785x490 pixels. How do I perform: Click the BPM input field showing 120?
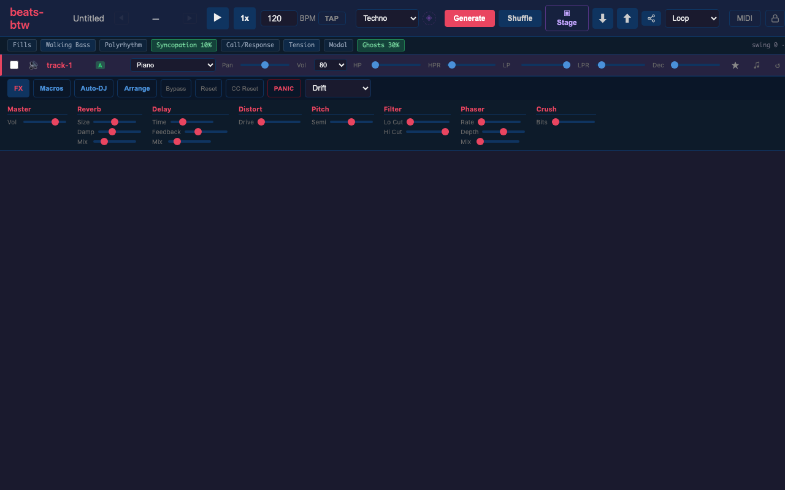pyautogui.click(x=278, y=18)
